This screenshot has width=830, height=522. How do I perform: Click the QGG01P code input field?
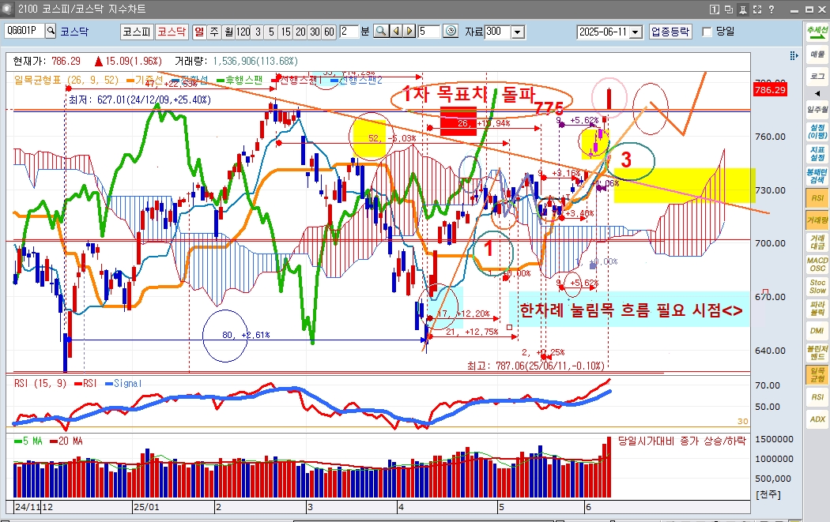(25, 31)
